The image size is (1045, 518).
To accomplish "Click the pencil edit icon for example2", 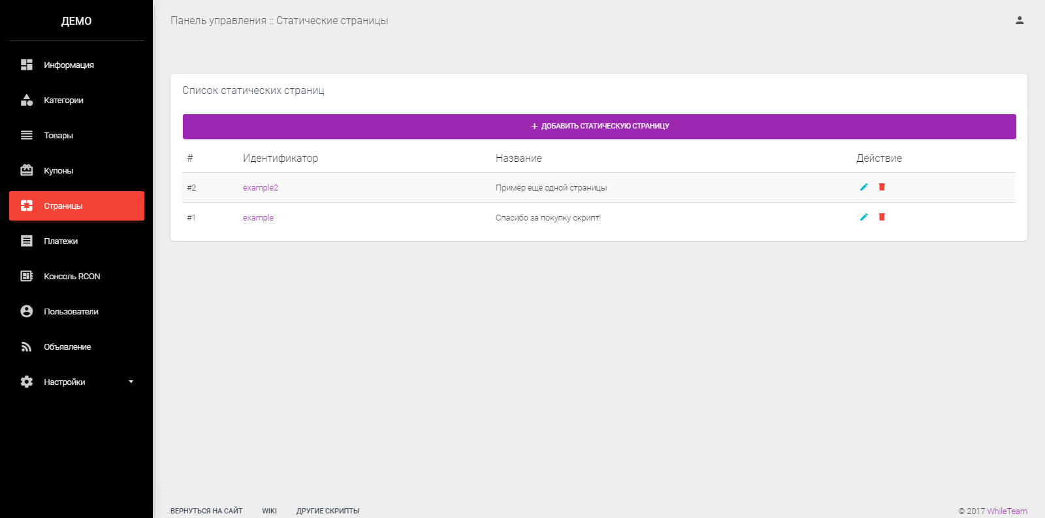I will coord(864,187).
